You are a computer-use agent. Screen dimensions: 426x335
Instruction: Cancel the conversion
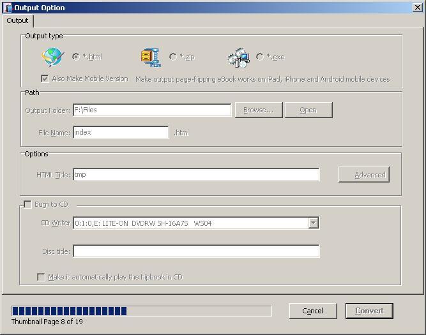tap(313, 311)
